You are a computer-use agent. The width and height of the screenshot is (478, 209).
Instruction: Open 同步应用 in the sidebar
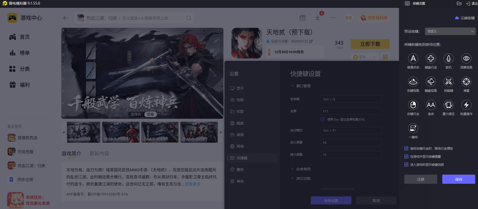pyautogui.click(x=21, y=179)
